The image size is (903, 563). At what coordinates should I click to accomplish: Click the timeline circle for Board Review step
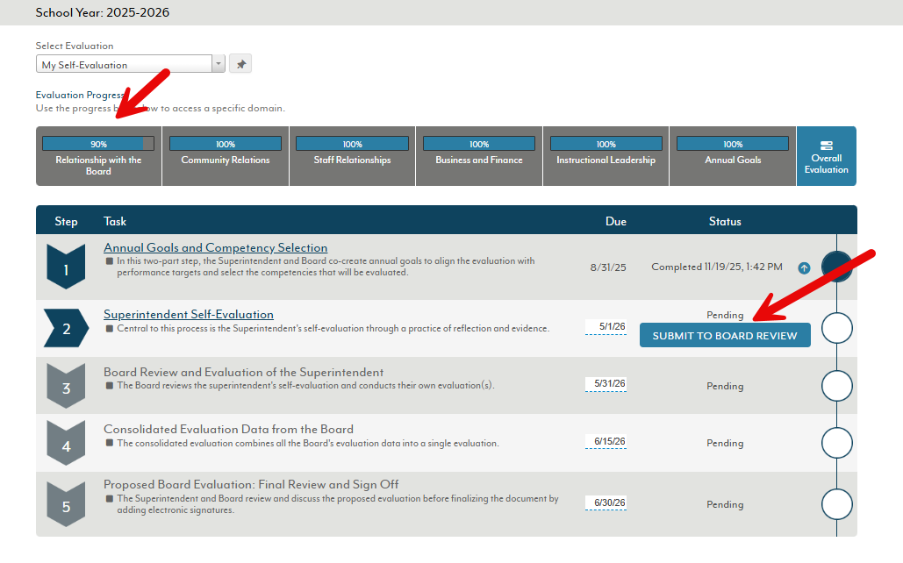point(836,386)
